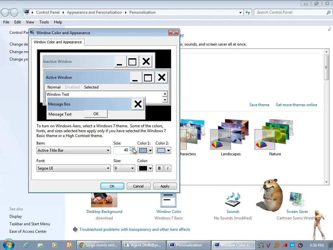Screen dimensions: 333x250
Task: Open the Edit menu
Action: 18,22
